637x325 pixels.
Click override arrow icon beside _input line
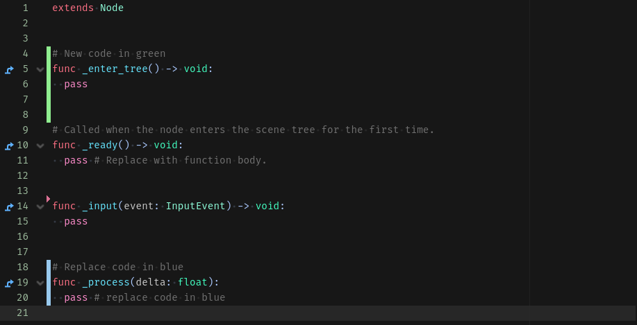coord(9,207)
